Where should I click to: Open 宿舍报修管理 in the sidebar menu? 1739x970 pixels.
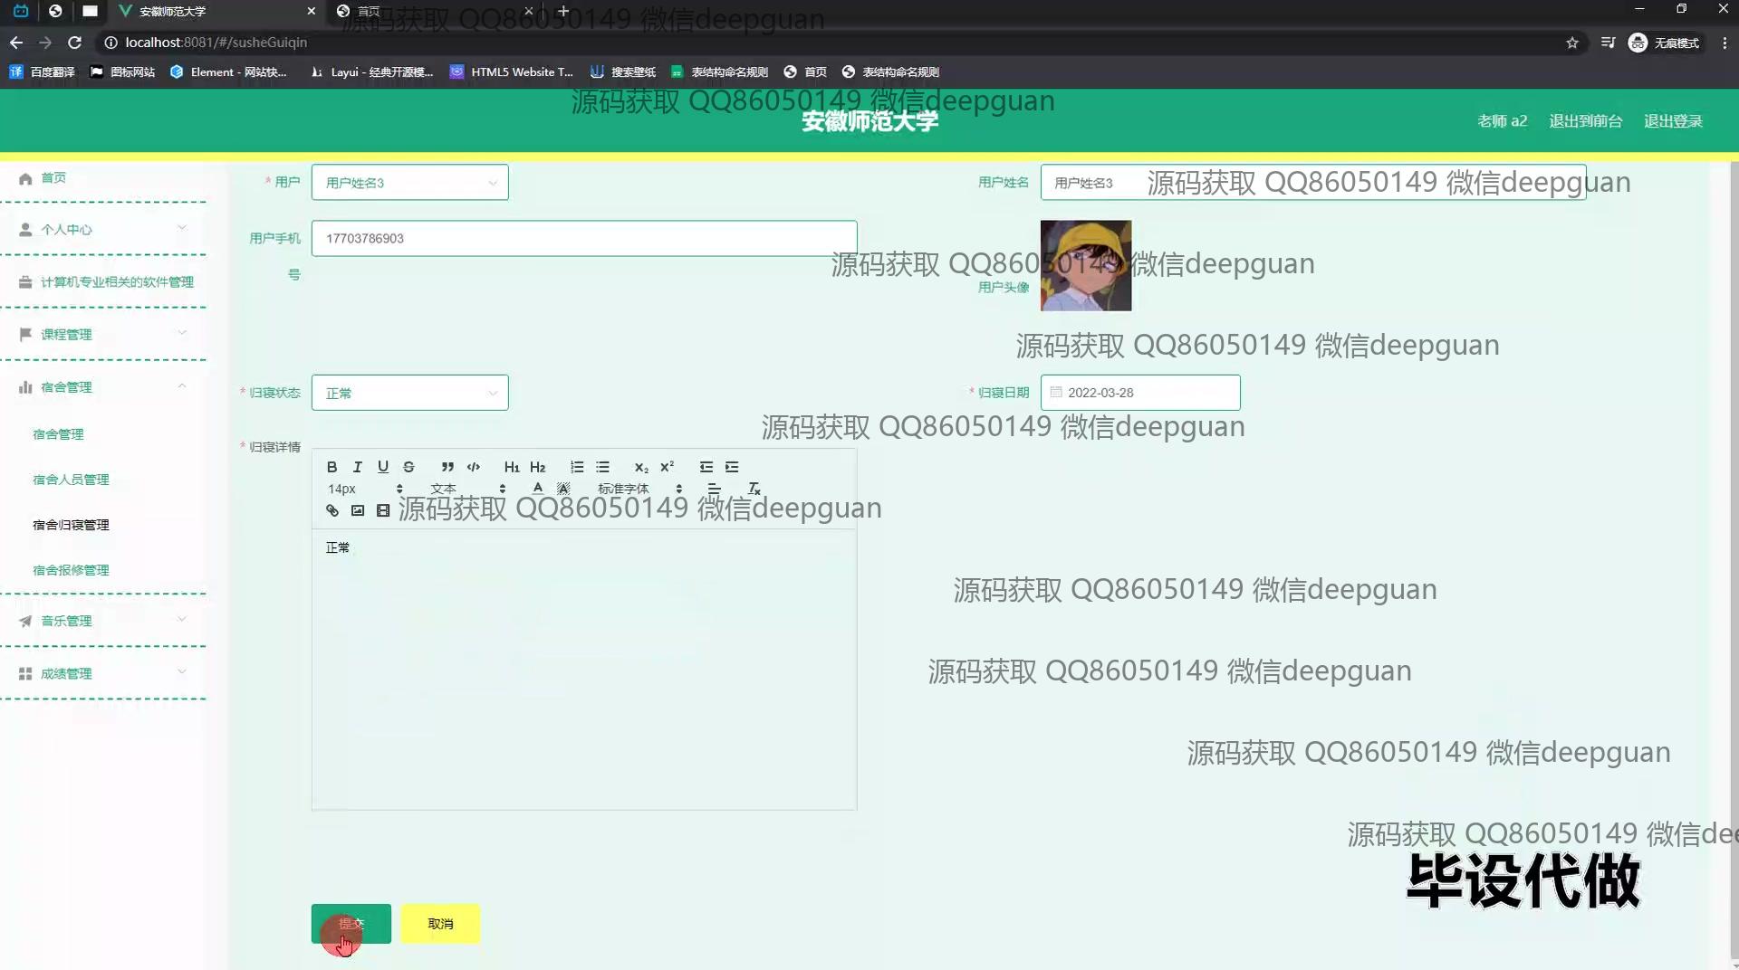coord(71,570)
